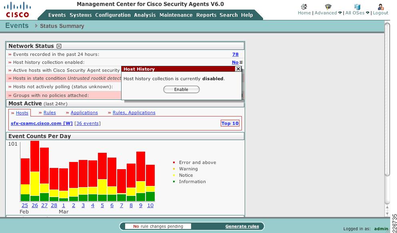Select the Rules tab in Most Active

[50, 113]
